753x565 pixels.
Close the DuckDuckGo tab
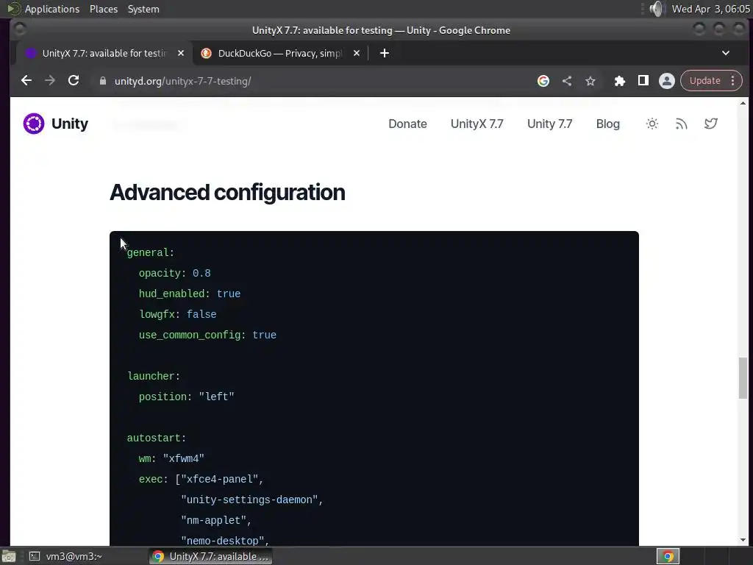tap(357, 53)
